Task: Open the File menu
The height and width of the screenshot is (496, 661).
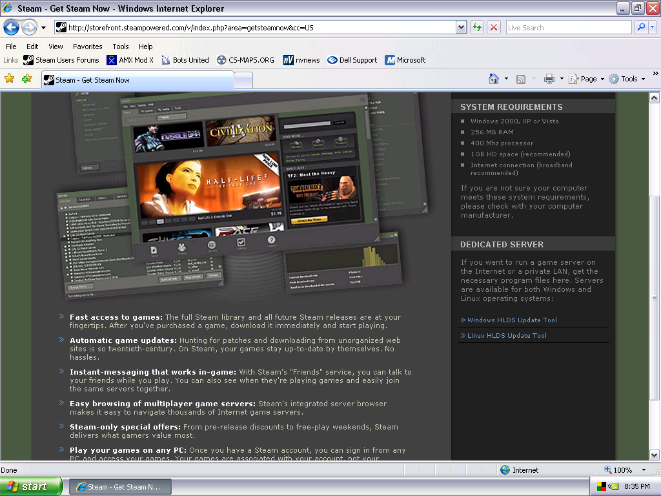Action: click(x=11, y=46)
